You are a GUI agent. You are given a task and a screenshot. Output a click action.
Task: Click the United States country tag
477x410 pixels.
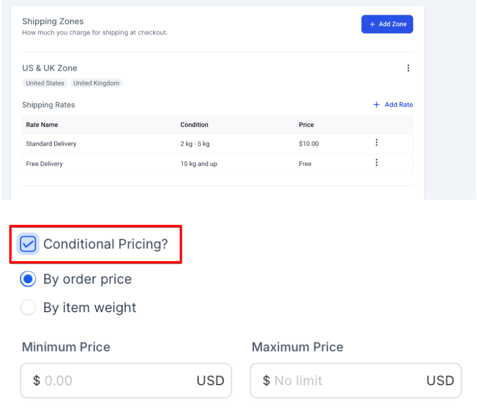click(x=45, y=83)
